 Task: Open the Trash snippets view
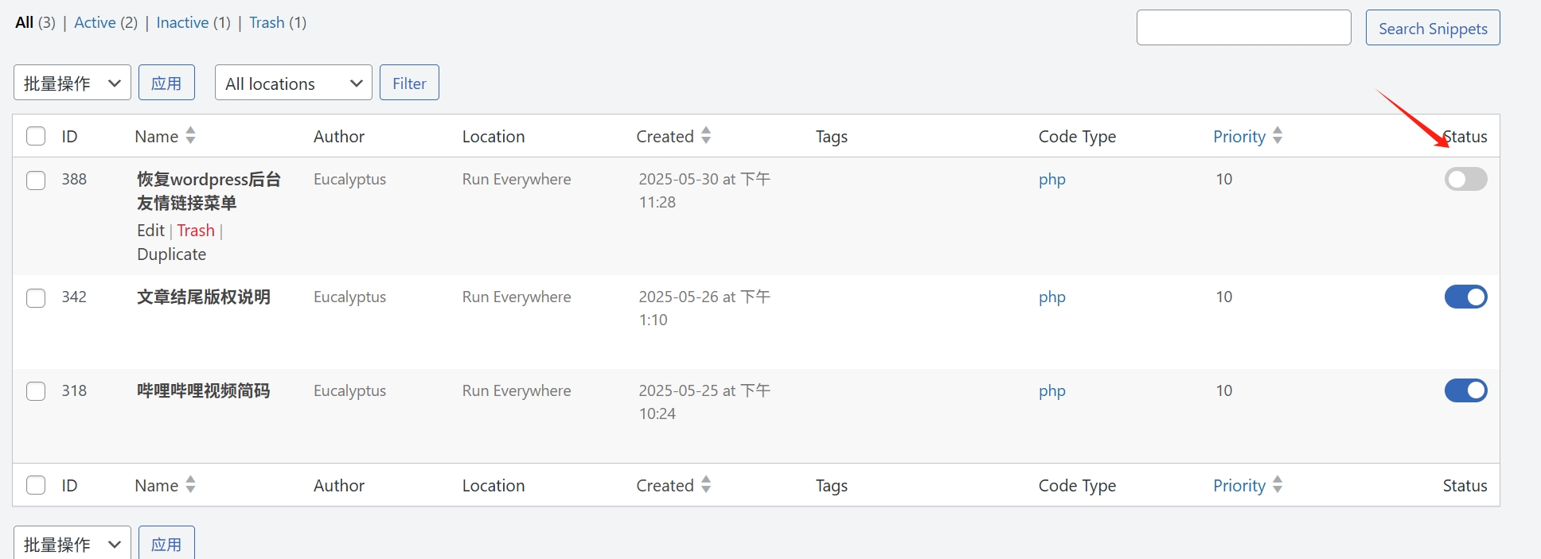267,23
